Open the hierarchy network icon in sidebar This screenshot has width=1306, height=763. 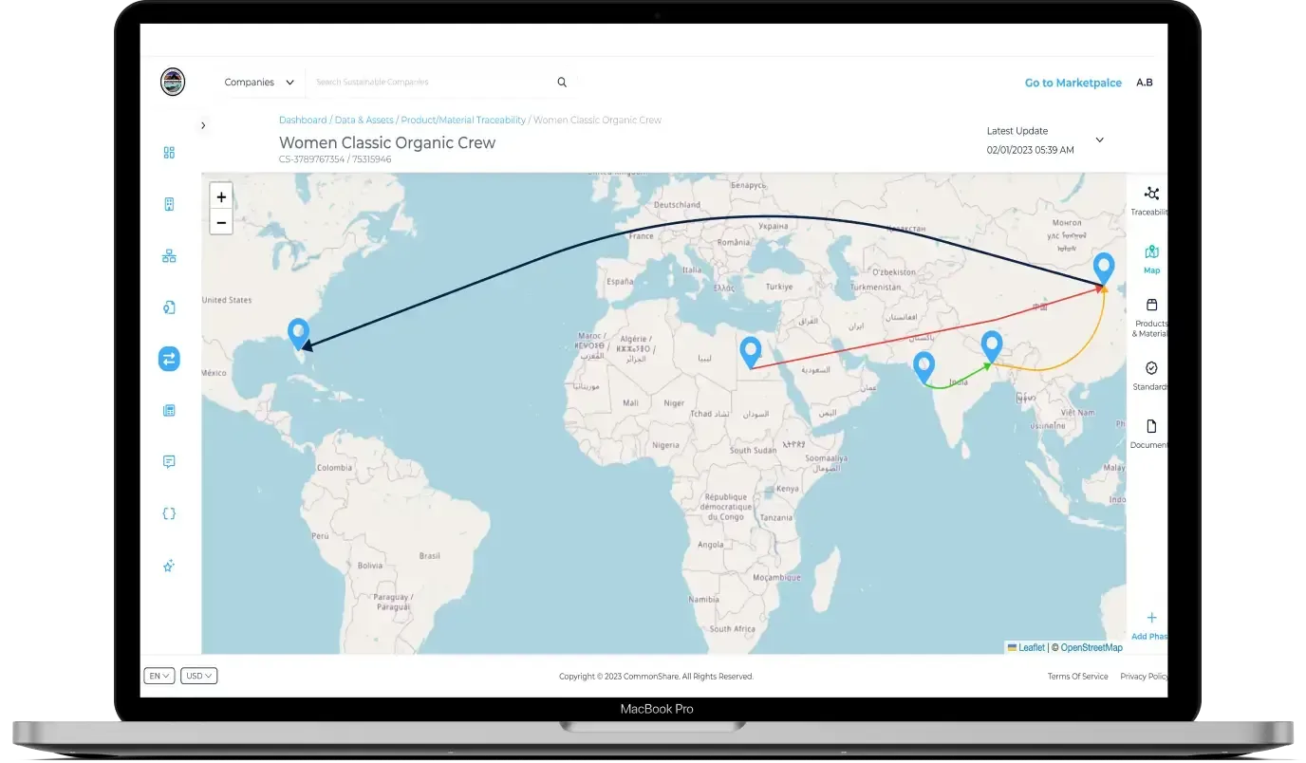click(x=169, y=256)
